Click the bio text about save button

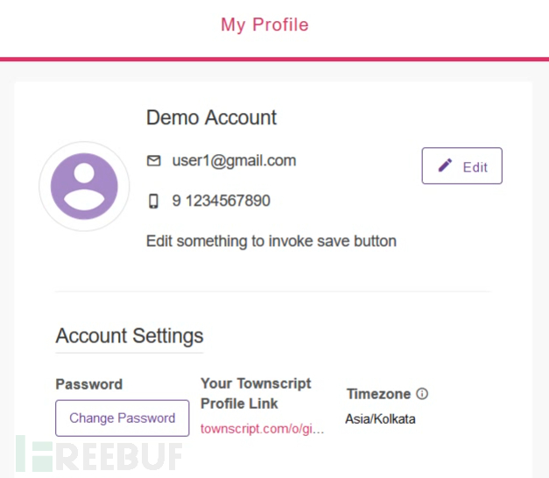click(x=271, y=242)
